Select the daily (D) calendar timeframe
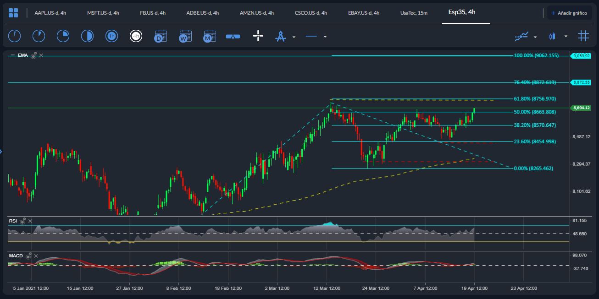The height and width of the screenshot is (299, 599). pos(160,36)
